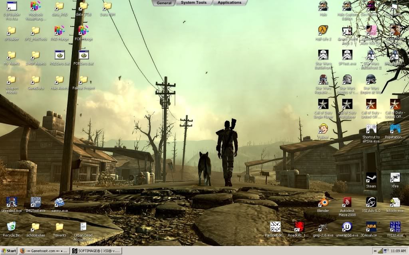This screenshot has height=255, width=409.
Task: Open the Fallout Project folder
Action: pos(83,82)
